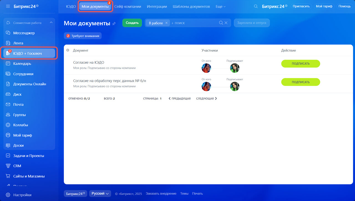Click the Документ column header
Image resolution: width=355 pixels, height=201 pixels.
pyautogui.click(x=80, y=51)
